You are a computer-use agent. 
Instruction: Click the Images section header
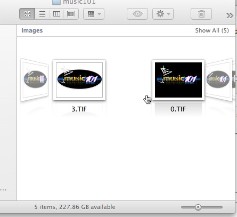[32, 30]
